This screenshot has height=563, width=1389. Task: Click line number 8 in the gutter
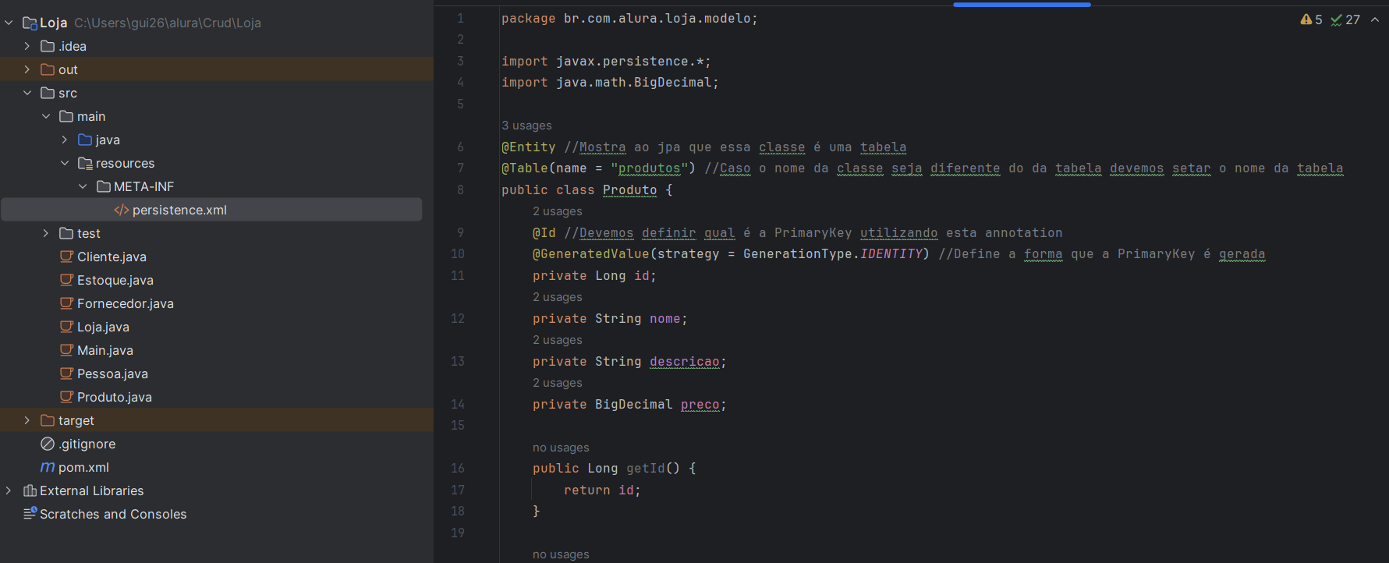click(x=460, y=189)
